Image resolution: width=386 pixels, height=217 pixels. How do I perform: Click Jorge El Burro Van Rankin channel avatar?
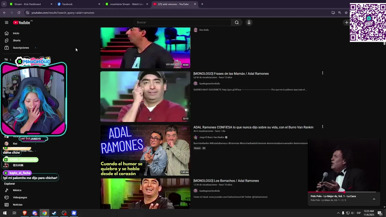pyautogui.click(x=195, y=137)
